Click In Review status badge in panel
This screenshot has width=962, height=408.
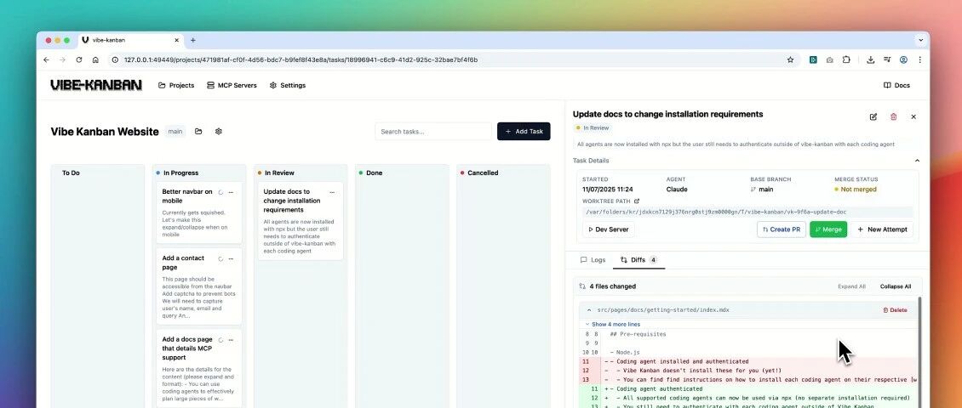tap(592, 128)
